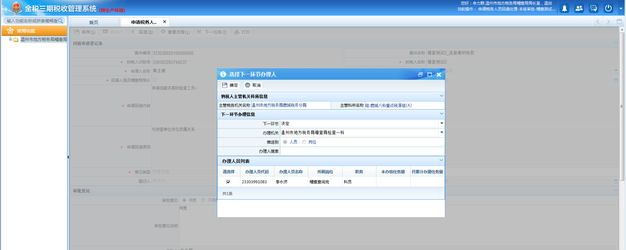The image size is (626, 250).
Task: Open the 登记人 row calendar icon
Action: coord(616,181)
